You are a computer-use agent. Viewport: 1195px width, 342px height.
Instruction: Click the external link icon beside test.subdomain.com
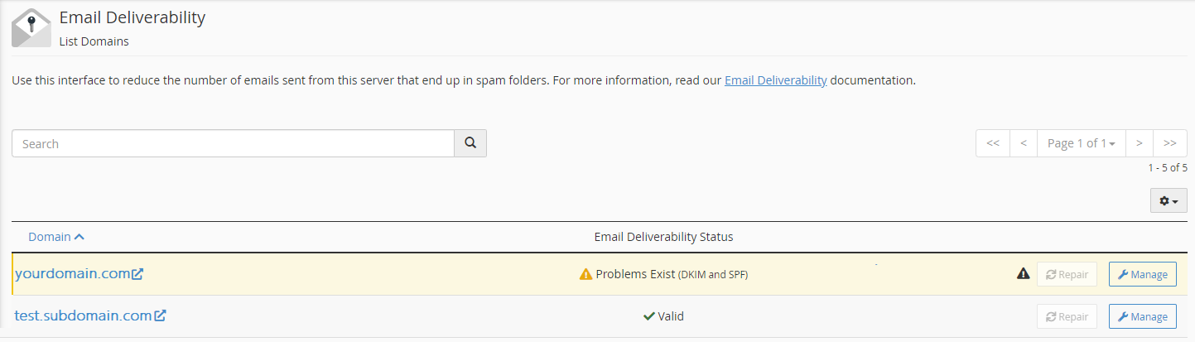tap(161, 316)
